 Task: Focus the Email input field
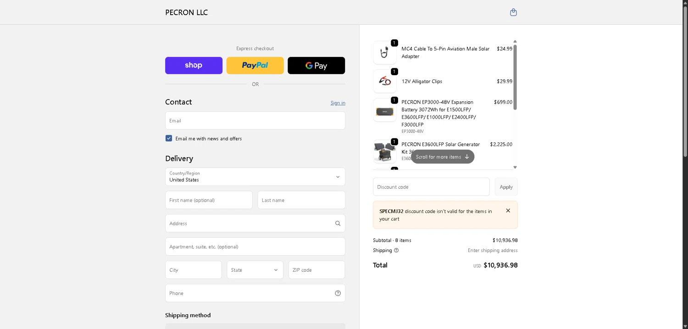[255, 121]
